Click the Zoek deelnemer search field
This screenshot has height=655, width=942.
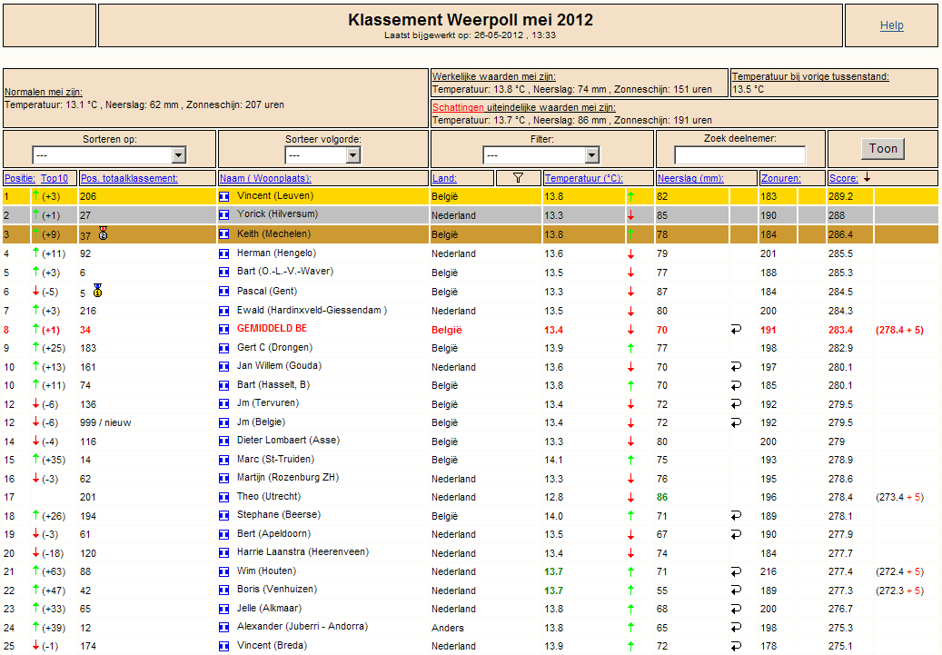click(739, 155)
